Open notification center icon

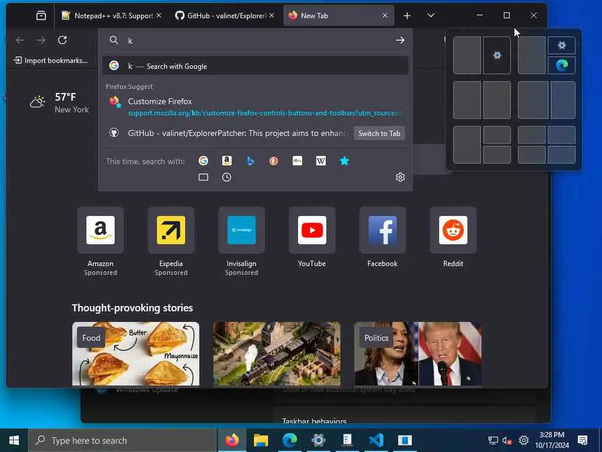pos(583,440)
